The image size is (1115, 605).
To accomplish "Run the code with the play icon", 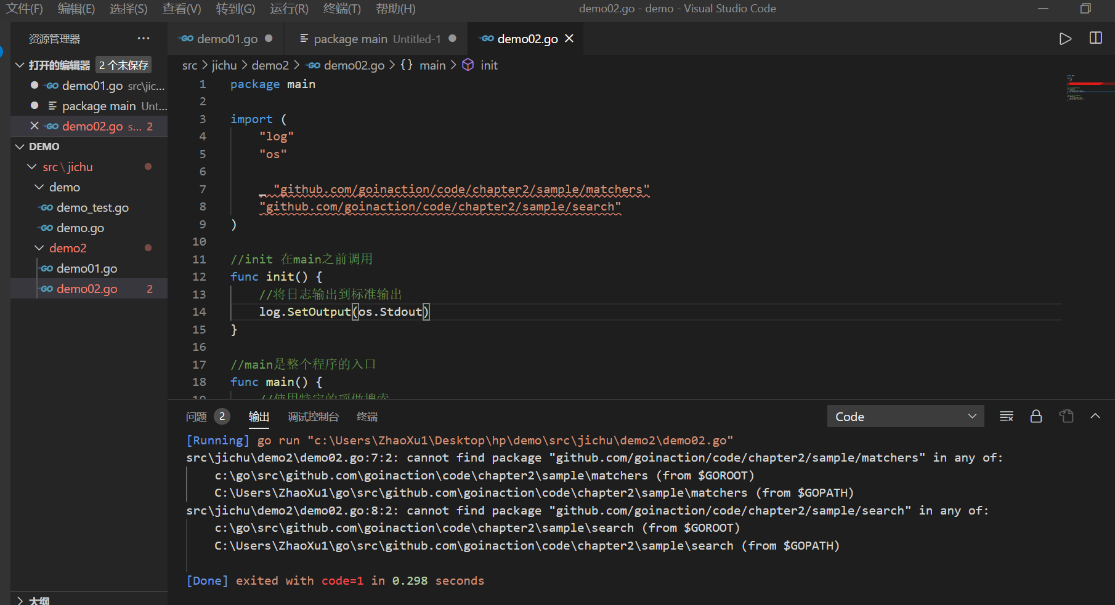I will (x=1065, y=39).
